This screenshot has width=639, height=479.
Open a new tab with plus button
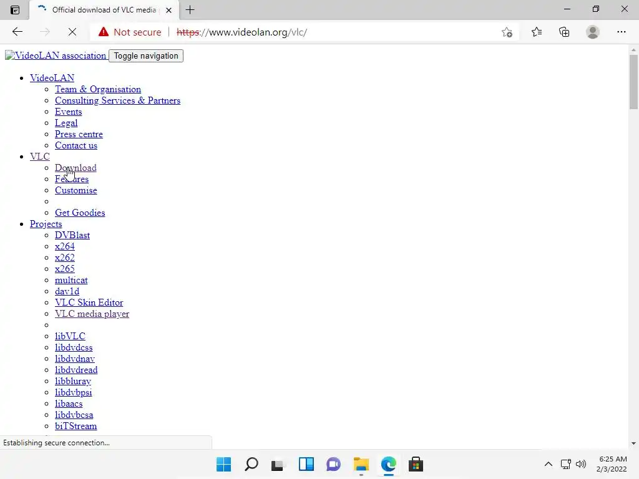[x=190, y=10]
